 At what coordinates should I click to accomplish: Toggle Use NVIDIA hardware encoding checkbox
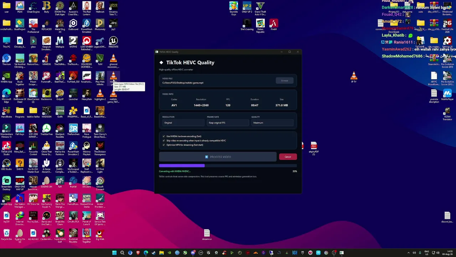click(x=164, y=136)
